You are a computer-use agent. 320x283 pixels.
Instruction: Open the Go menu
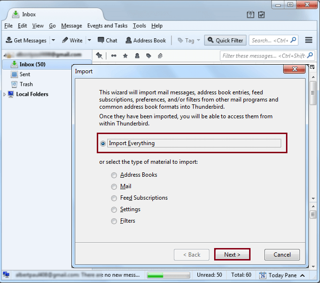coord(52,26)
